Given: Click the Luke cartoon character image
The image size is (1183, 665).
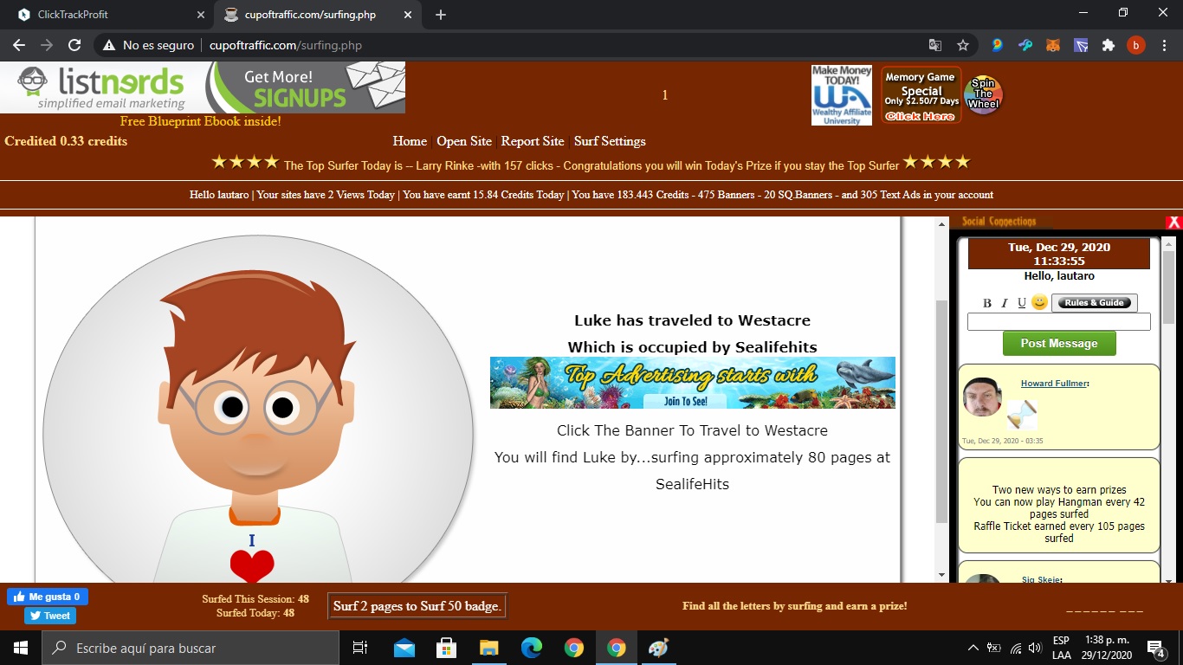Looking at the screenshot, I should [x=258, y=409].
